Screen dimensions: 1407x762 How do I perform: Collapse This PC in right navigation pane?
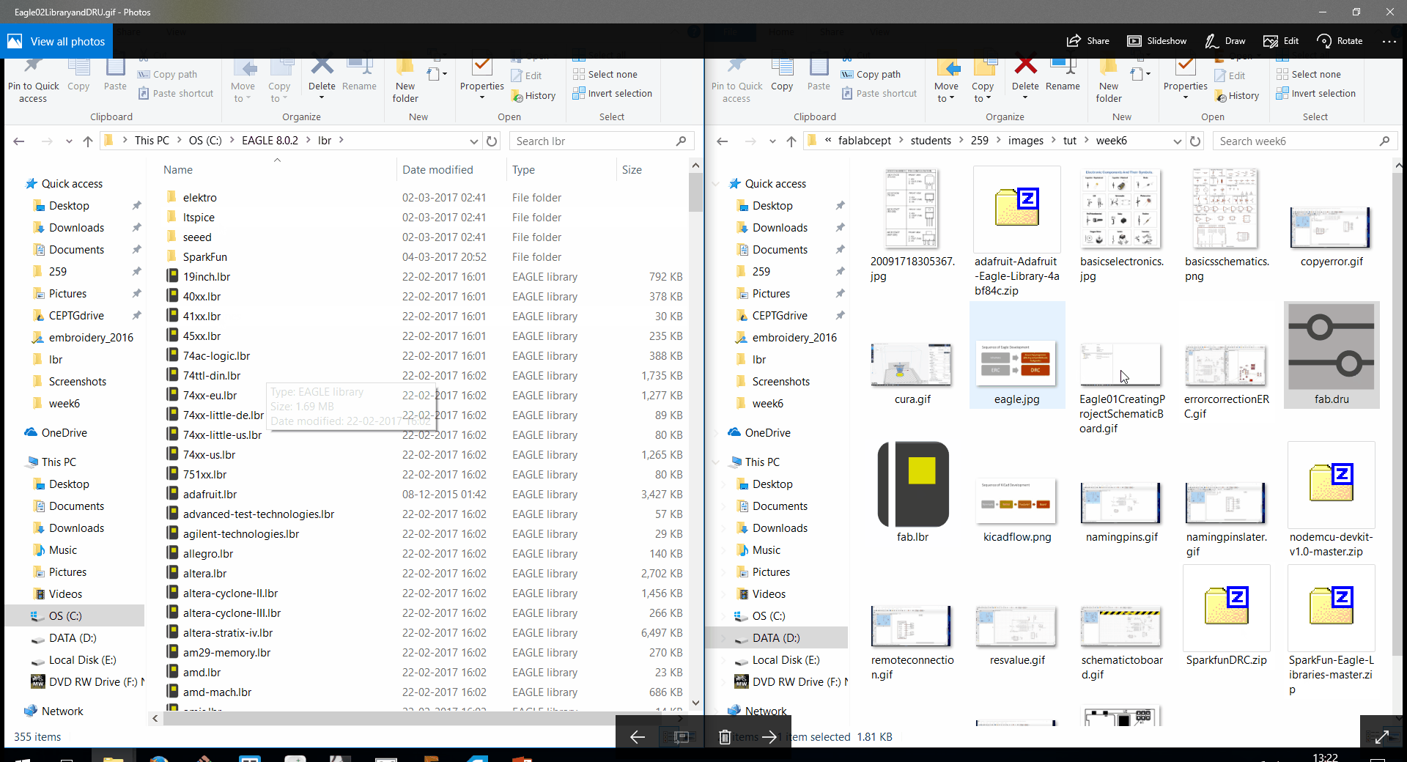715,462
